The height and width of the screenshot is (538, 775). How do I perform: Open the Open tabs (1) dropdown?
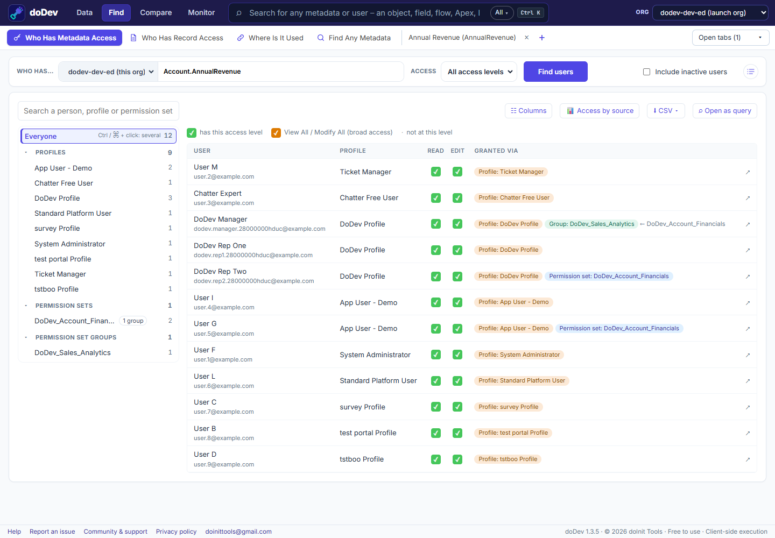point(730,38)
